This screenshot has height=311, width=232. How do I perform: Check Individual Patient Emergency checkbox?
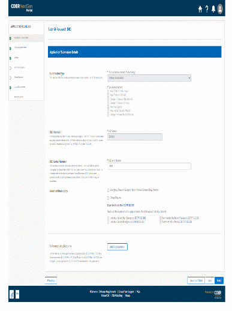108,222
